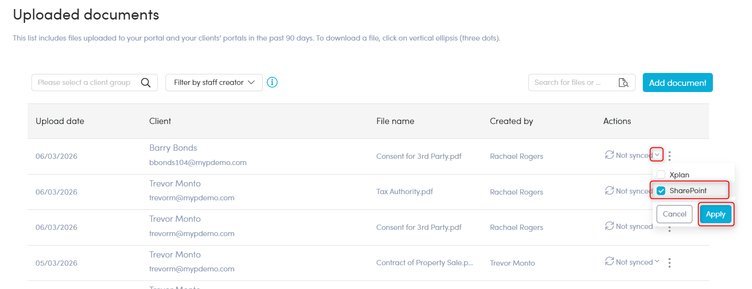
Task: Click sync icon on Contract of Property Sale row
Action: coord(609,262)
